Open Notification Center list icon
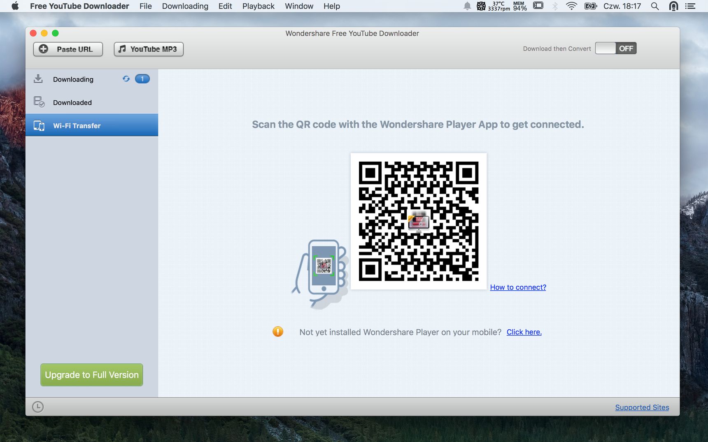 coord(690,6)
